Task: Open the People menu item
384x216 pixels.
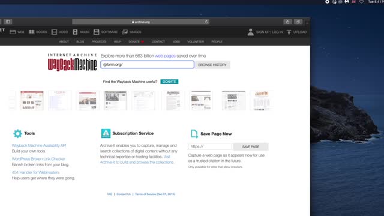Action: (217, 41)
